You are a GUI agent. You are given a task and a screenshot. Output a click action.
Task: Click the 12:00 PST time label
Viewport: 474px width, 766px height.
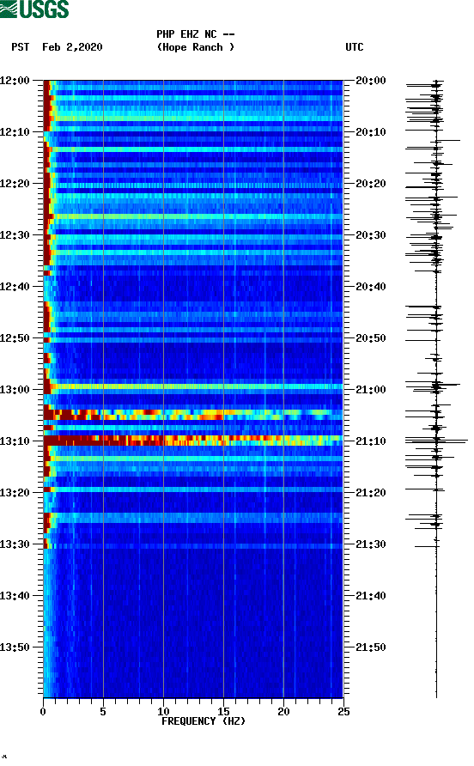click(15, 80)
